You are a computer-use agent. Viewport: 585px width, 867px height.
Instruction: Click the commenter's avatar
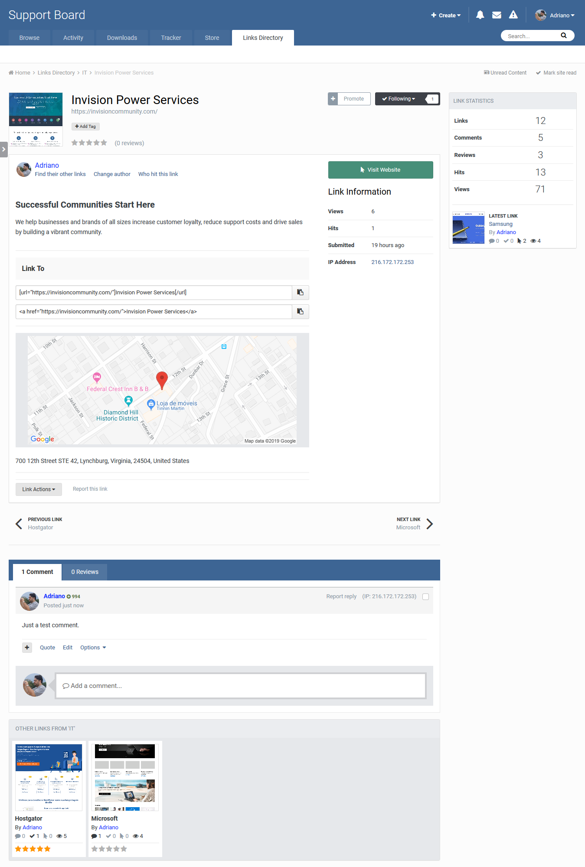pos(29,601)
